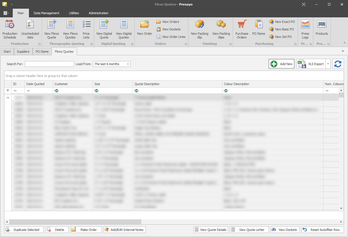Viewport: 348px width, 237px height.
Task: Click the Search For text field
Action: click(50, 64)
